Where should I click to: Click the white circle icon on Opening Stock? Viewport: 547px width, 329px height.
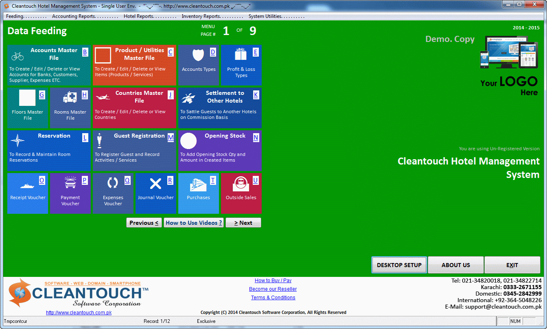pyautogui.click(x=188, y=141)
